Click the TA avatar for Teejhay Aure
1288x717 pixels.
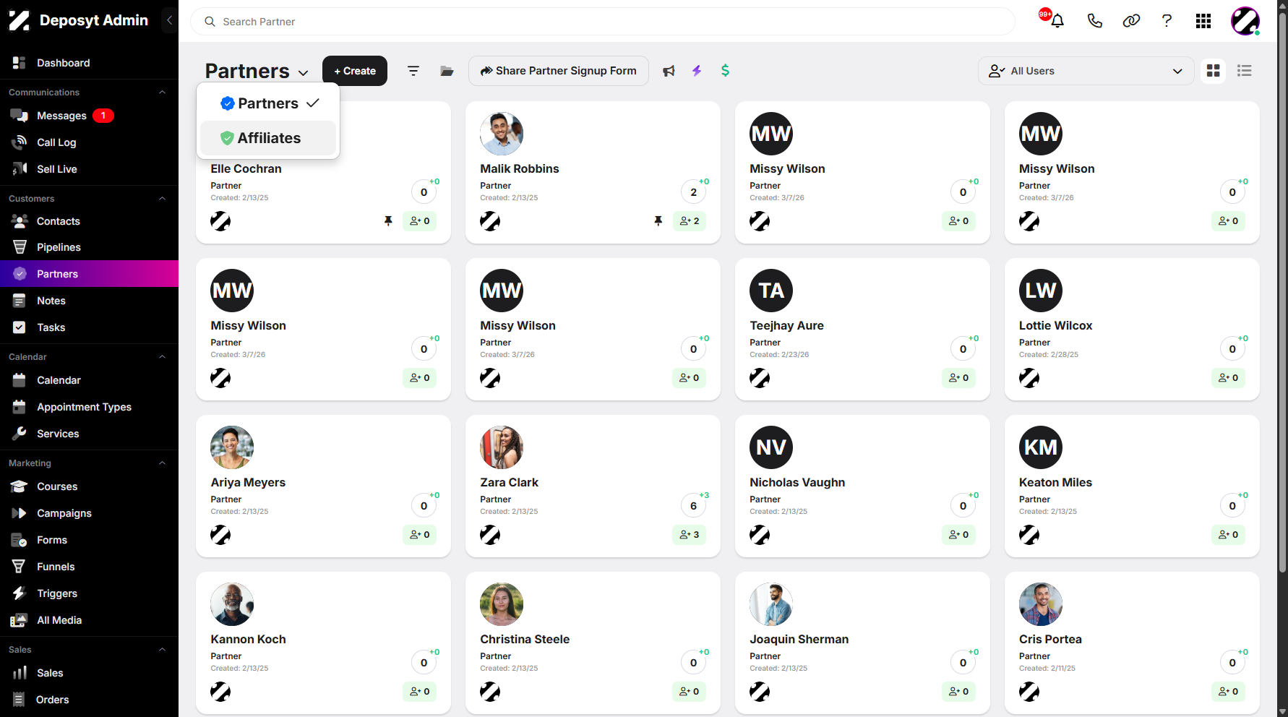point(771,291)
